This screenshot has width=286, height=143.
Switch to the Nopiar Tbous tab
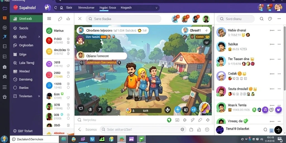point(108,8)
